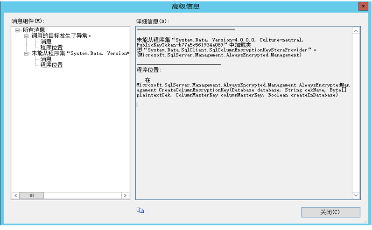Select 调用的目标发生了异常。 tree item
This screenshot has height=230, width=372.
[x=61, y=36]
